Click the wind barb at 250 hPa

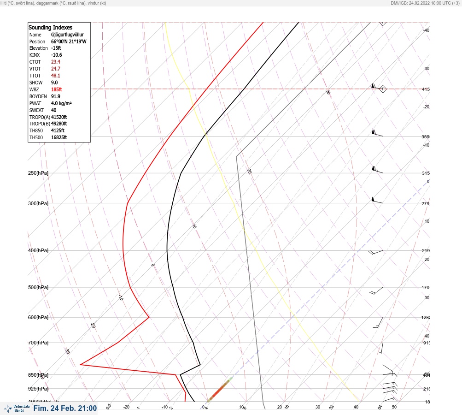[x=377, y=170]
